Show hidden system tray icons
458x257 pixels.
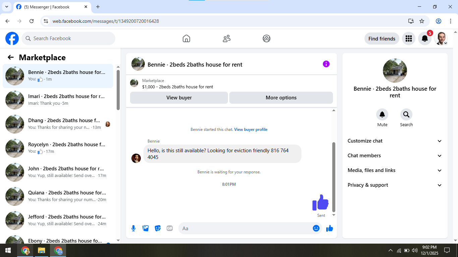point(390,250)
